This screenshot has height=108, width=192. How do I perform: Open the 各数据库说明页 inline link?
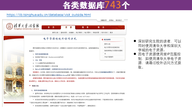[106, 72]
